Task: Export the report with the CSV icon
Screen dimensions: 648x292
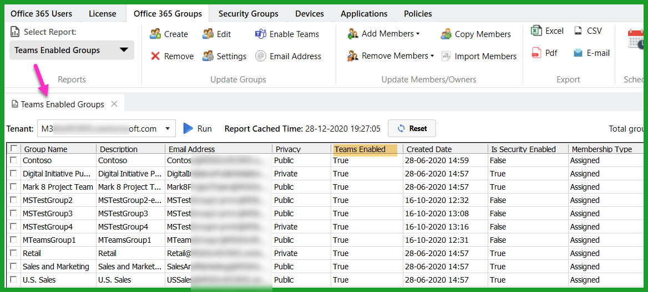Action: coord(578,31)
